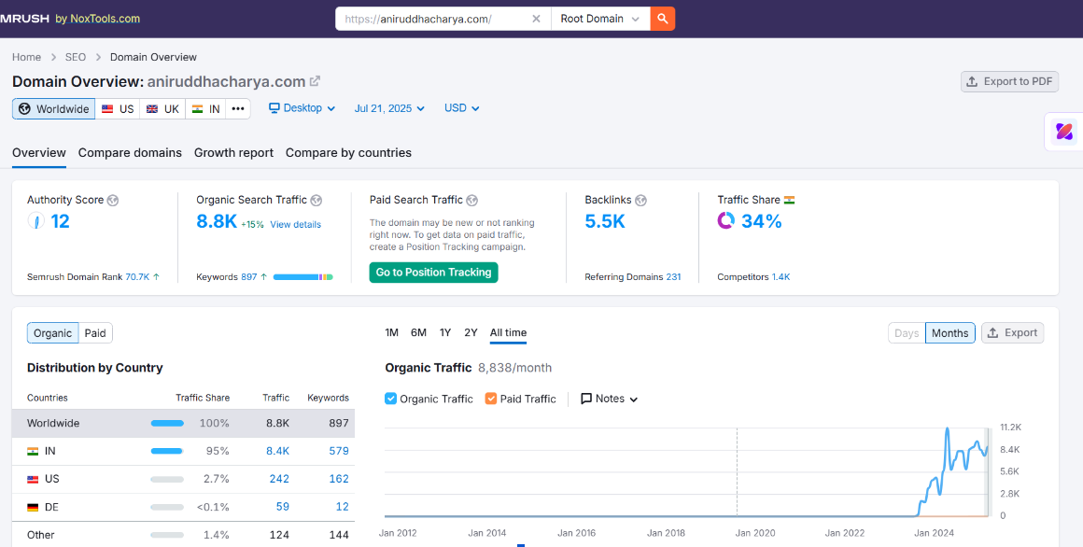Click the IN traffic share bar
1083x547 pixels.
tap(167, 451)
